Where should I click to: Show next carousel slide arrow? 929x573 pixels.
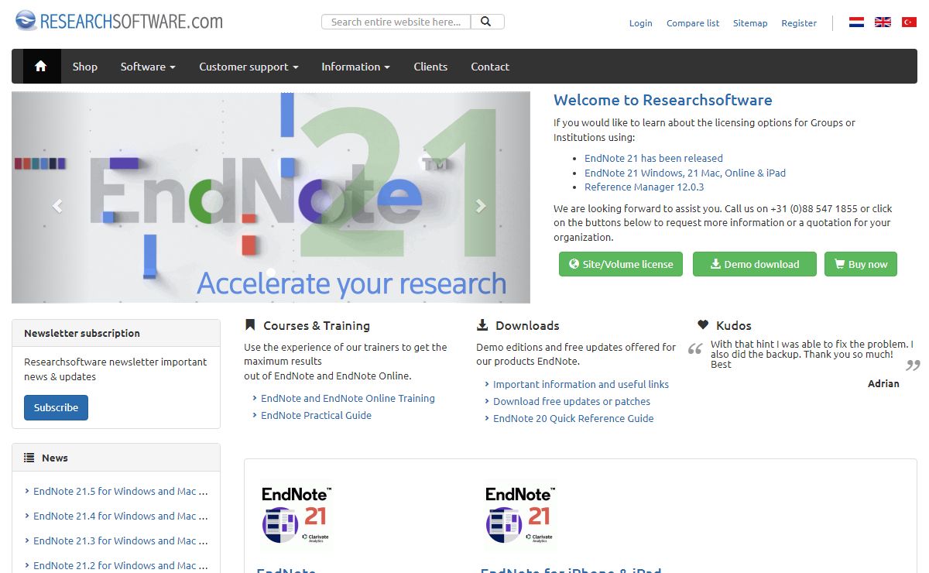[x=481, y=205]
